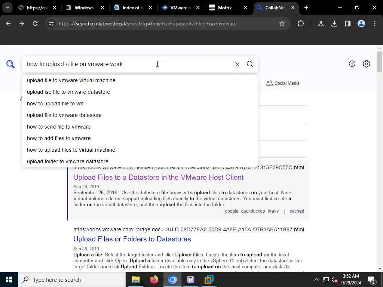Click docs.vmware.com URL of second result
The width and height of the screenshot is (383, 287).
[x=189, y=229]
